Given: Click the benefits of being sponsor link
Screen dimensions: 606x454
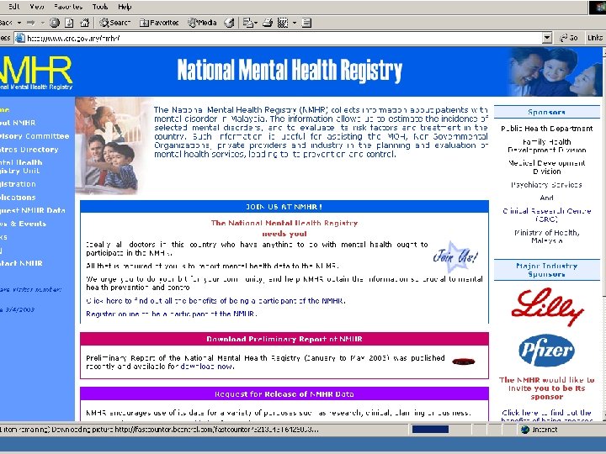Looking at the screenshot, I should pyautogui.click(x=546, y=416).
